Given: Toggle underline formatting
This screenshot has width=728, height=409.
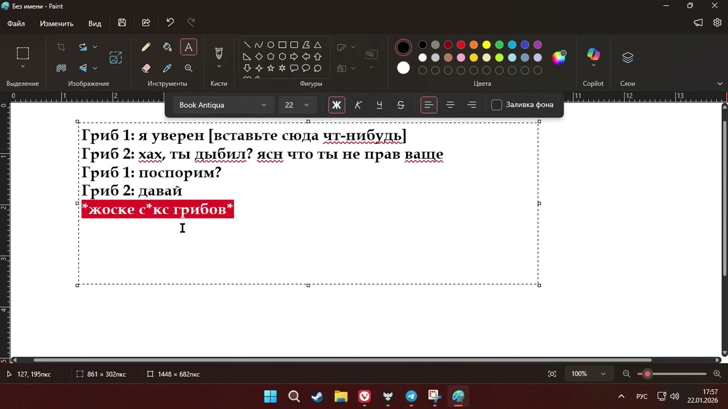Looking at the screenshot, I should tap(379, 105).
